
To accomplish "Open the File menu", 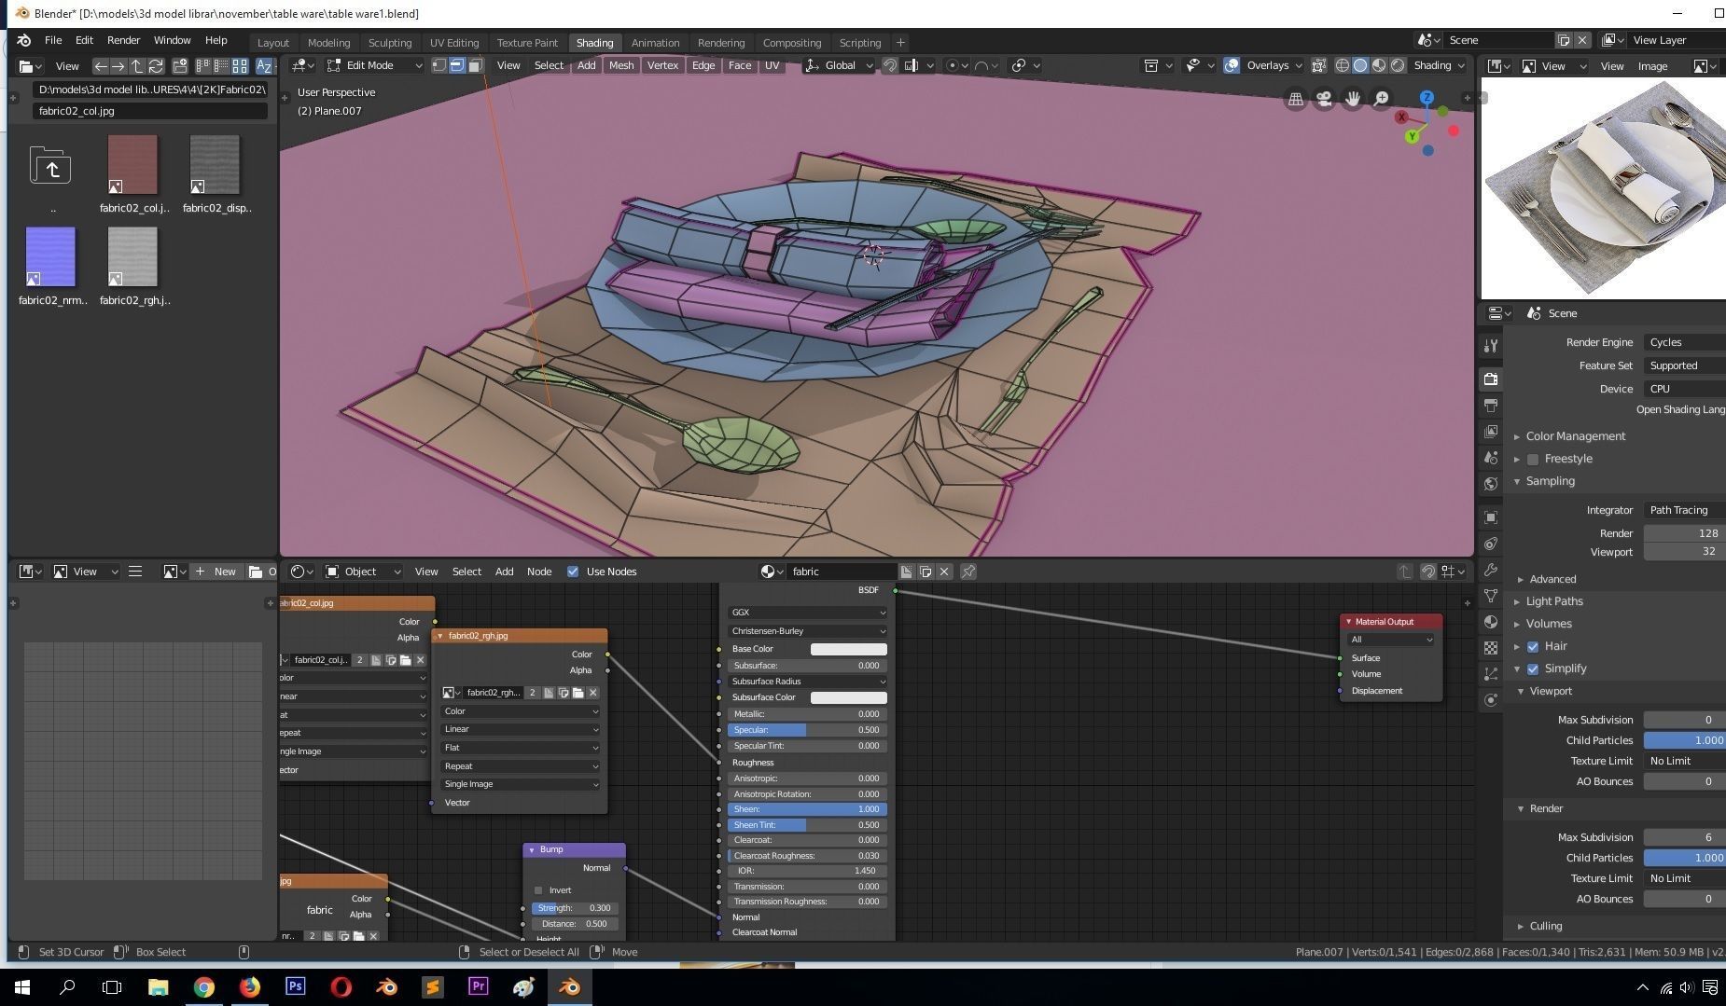I will [x=53, y=40].
